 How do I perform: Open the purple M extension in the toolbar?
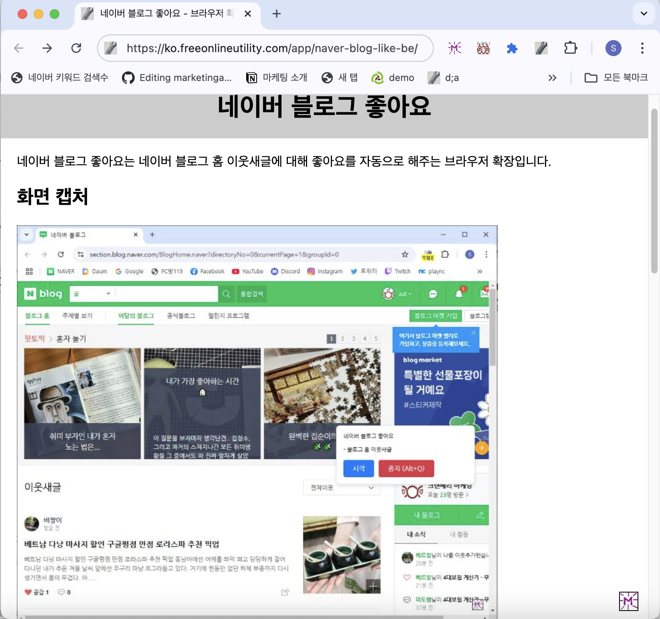[455, 48]
